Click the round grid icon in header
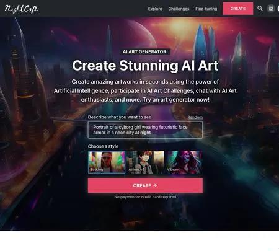This screenshot has height=251, width=279. [x=271, y=9]
